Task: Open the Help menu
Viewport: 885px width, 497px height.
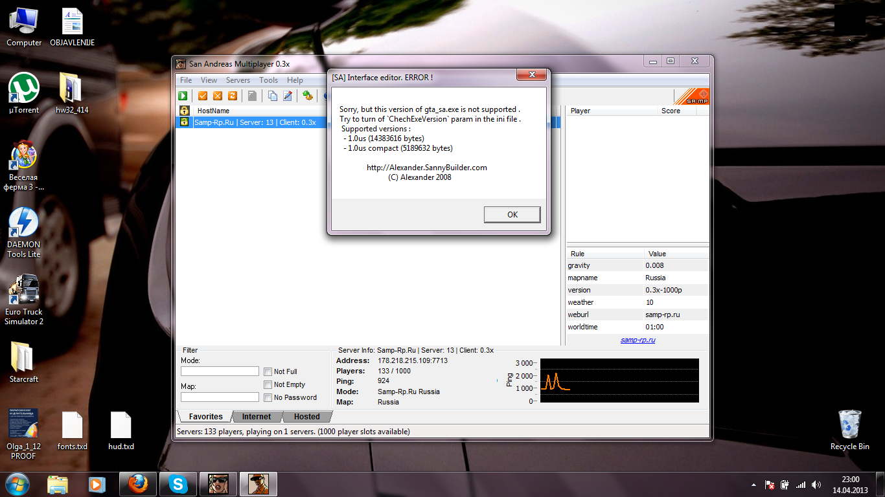Action: tap(295, 80)
